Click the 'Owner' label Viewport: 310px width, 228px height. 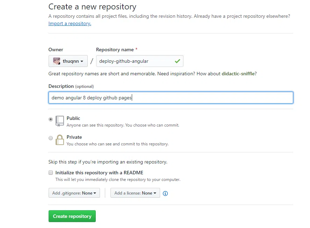pyautogui.click(x=56, y=50)
